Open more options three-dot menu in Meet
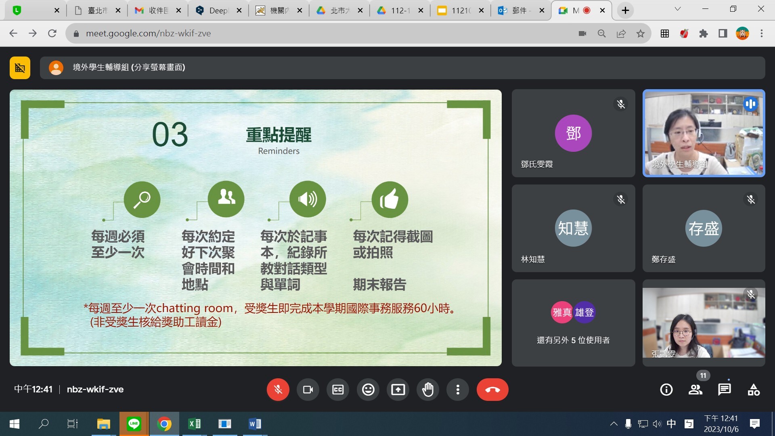Image resolution: width=775 pixels, height=436 pixels. click(x=458, y=390)
